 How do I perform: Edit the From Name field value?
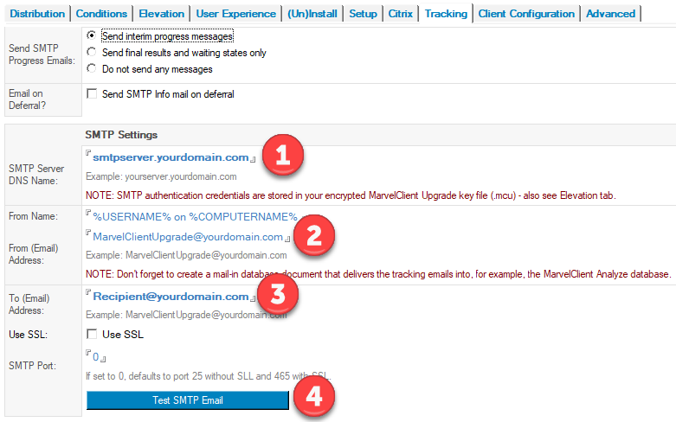click(195, 216)
